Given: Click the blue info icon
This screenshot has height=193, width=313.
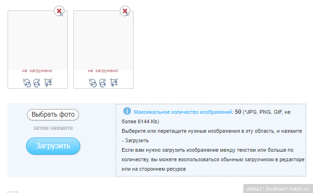Looking at the screenshot, I should [x=127, y=111].
